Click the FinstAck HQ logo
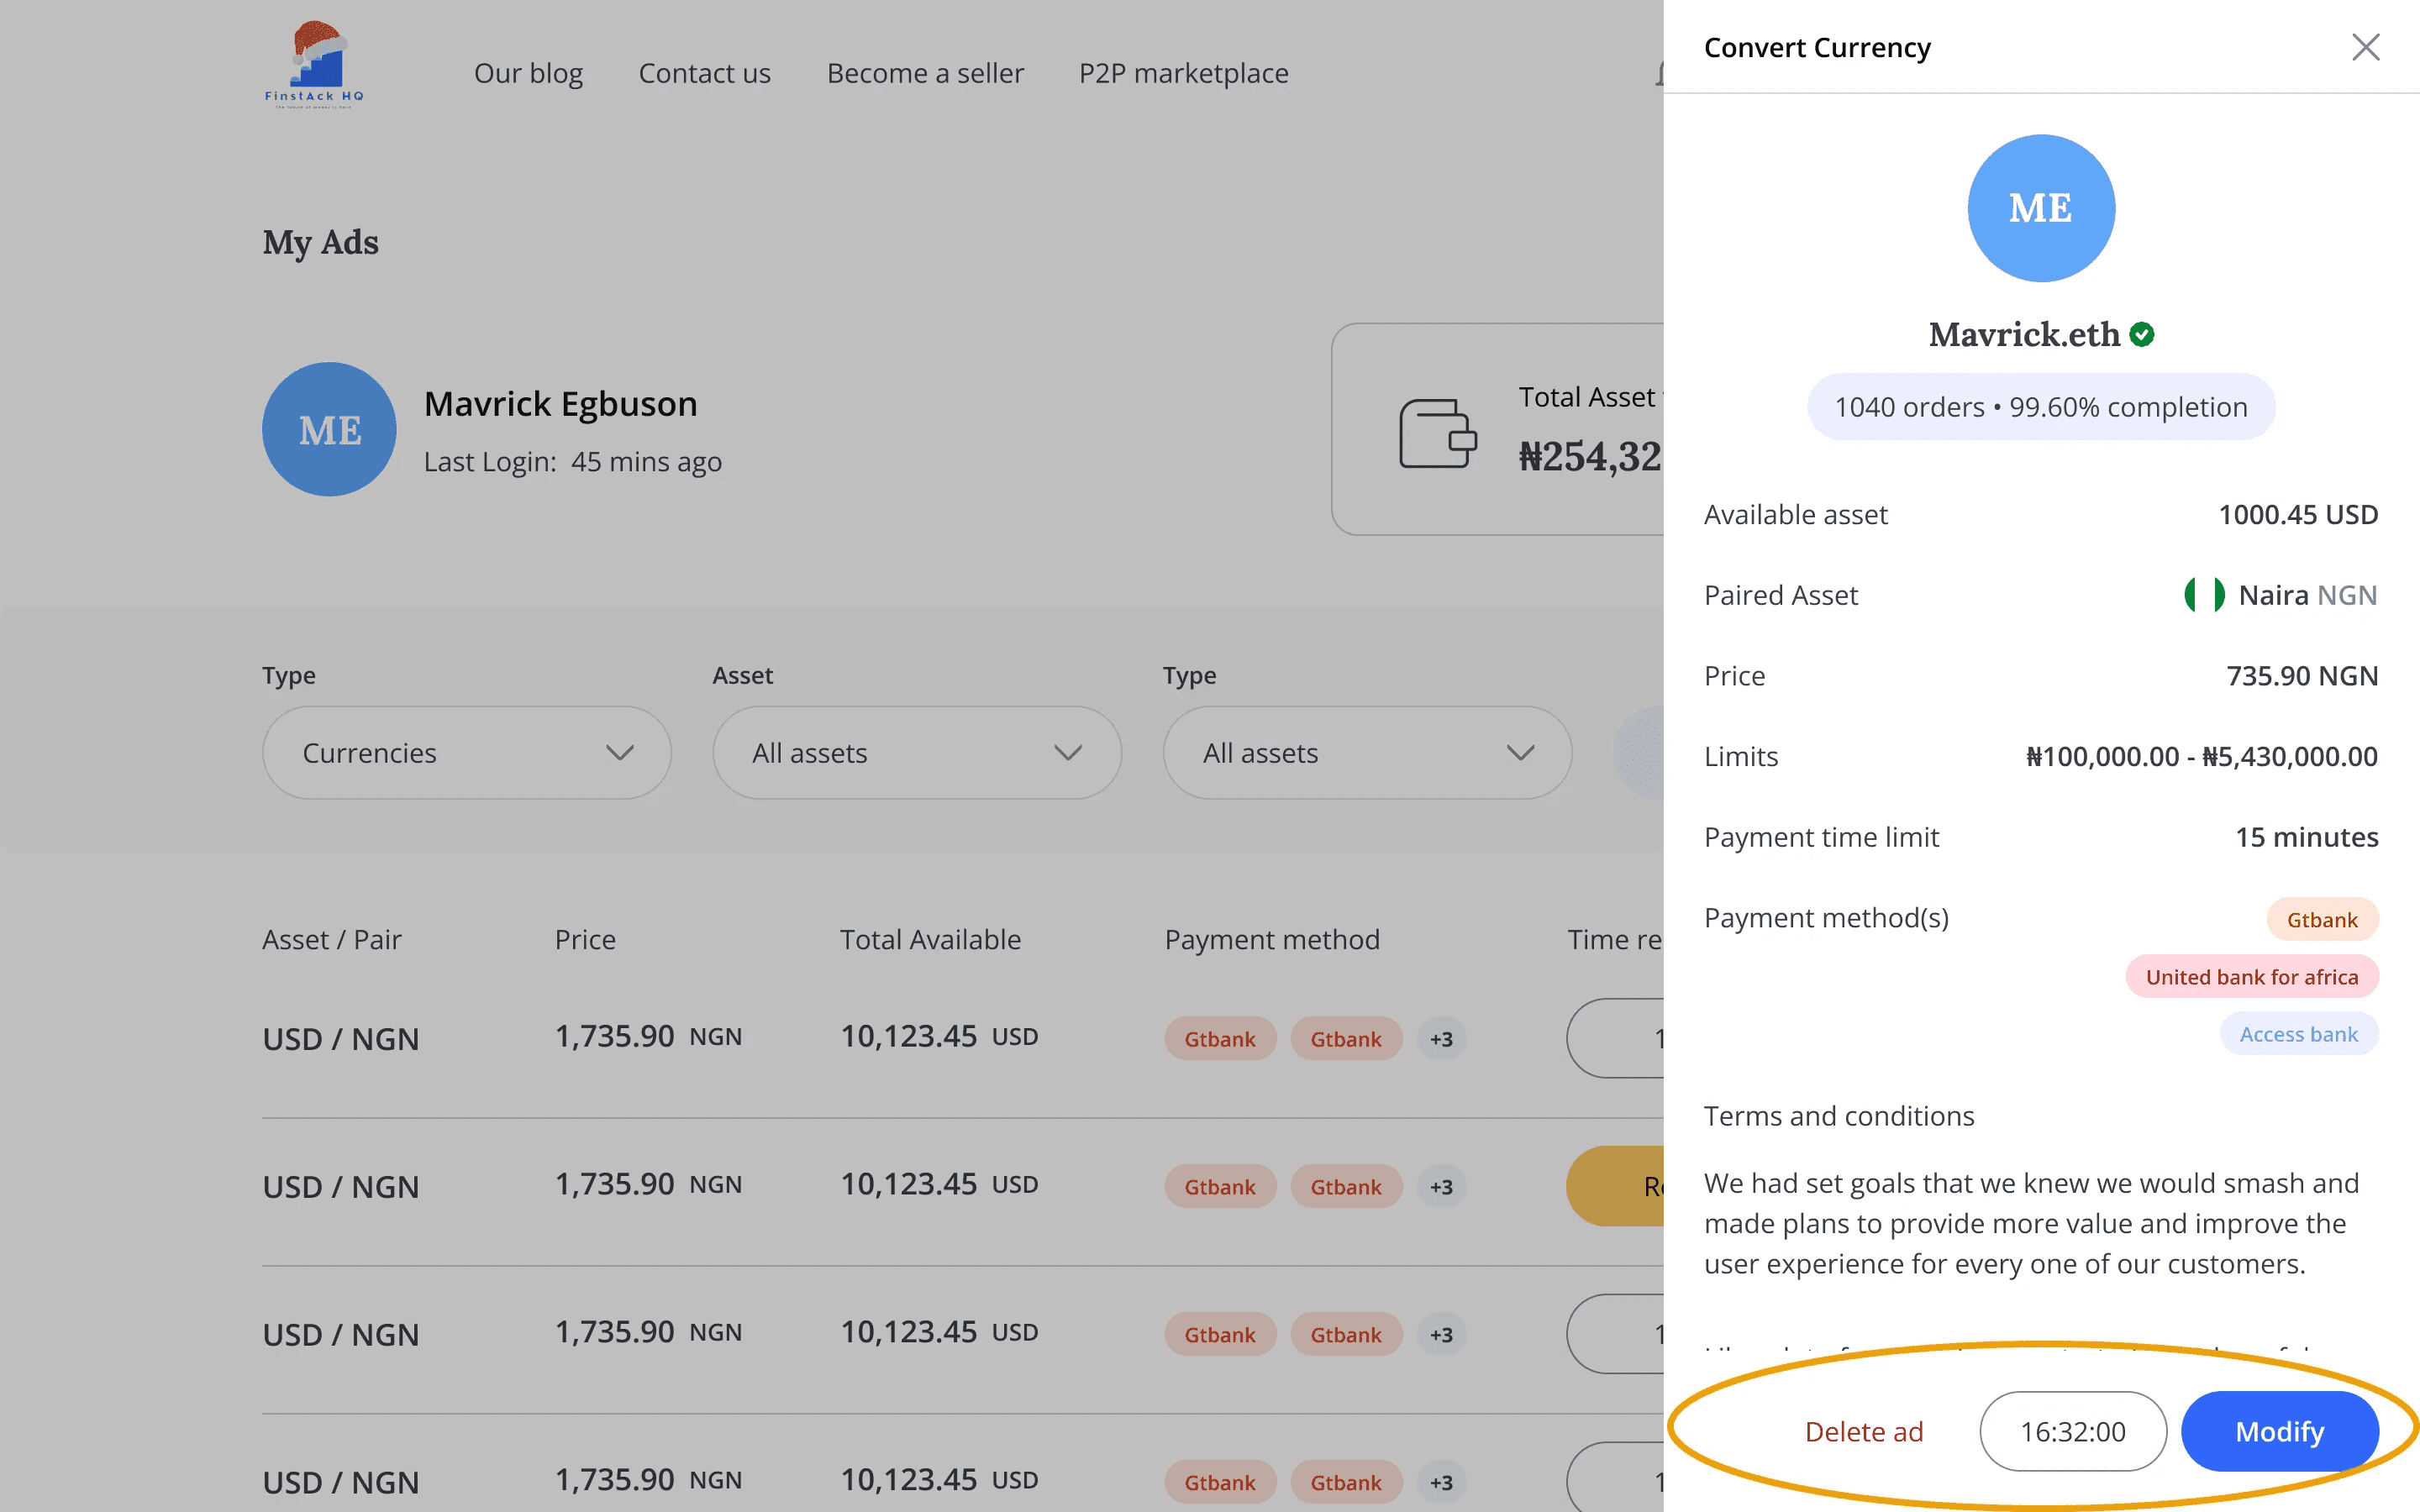This screenshot has height=1512, width=2420. (314, 65)
